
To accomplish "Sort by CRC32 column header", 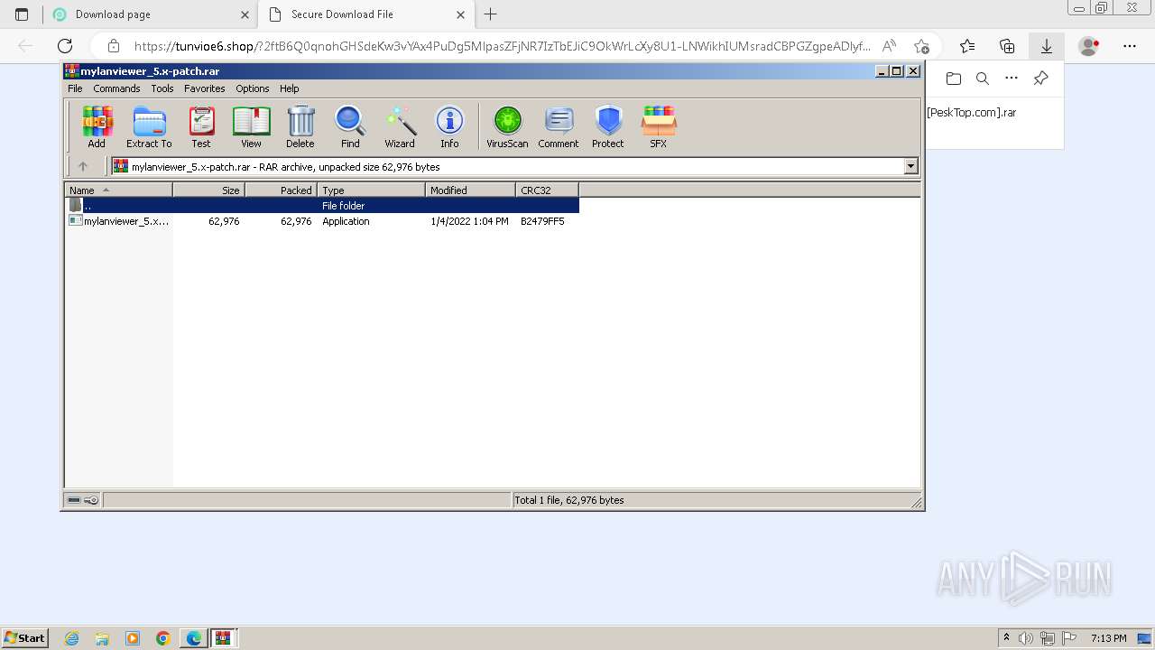I will pos(547,190).
